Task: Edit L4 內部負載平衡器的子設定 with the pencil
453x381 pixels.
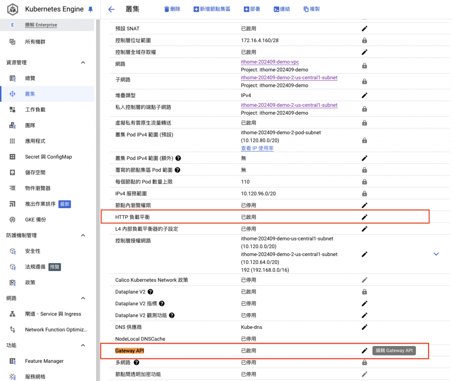Action: 365,229
